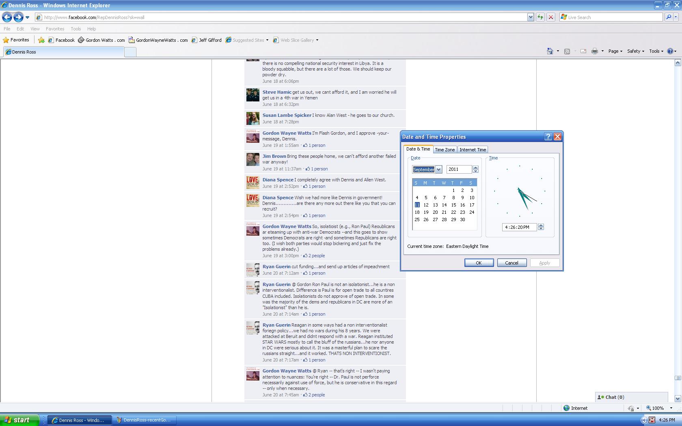
Task: Click the Favorites star button
Action: [16, 40]
